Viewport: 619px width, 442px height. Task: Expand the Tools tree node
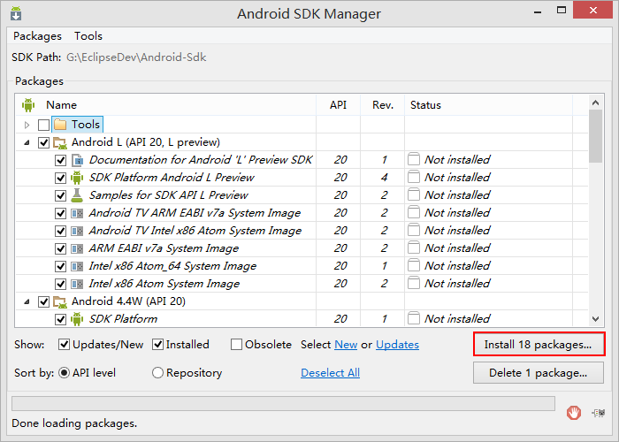tap(27, 125)
